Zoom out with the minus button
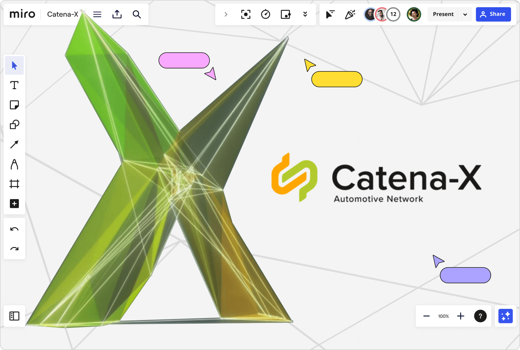The height and width of the screenshot is (350, 520). click(426, 316)
